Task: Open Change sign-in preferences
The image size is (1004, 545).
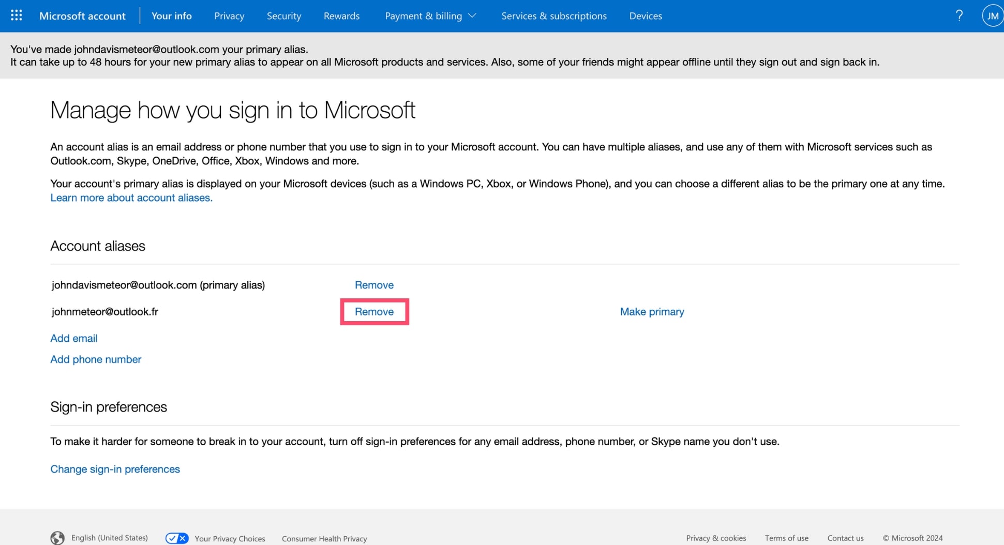Action: pos(115,469)
